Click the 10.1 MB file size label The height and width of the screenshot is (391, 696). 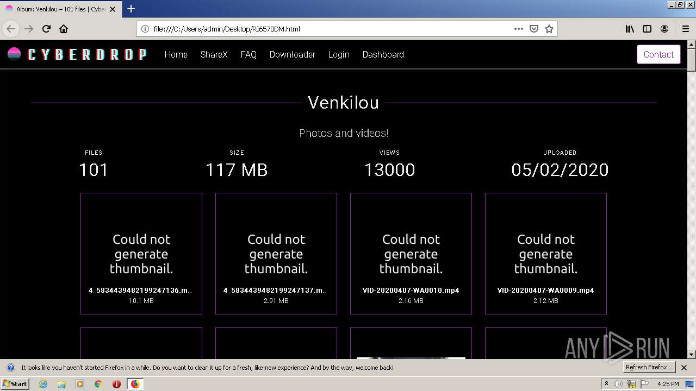tap(141, 301)
